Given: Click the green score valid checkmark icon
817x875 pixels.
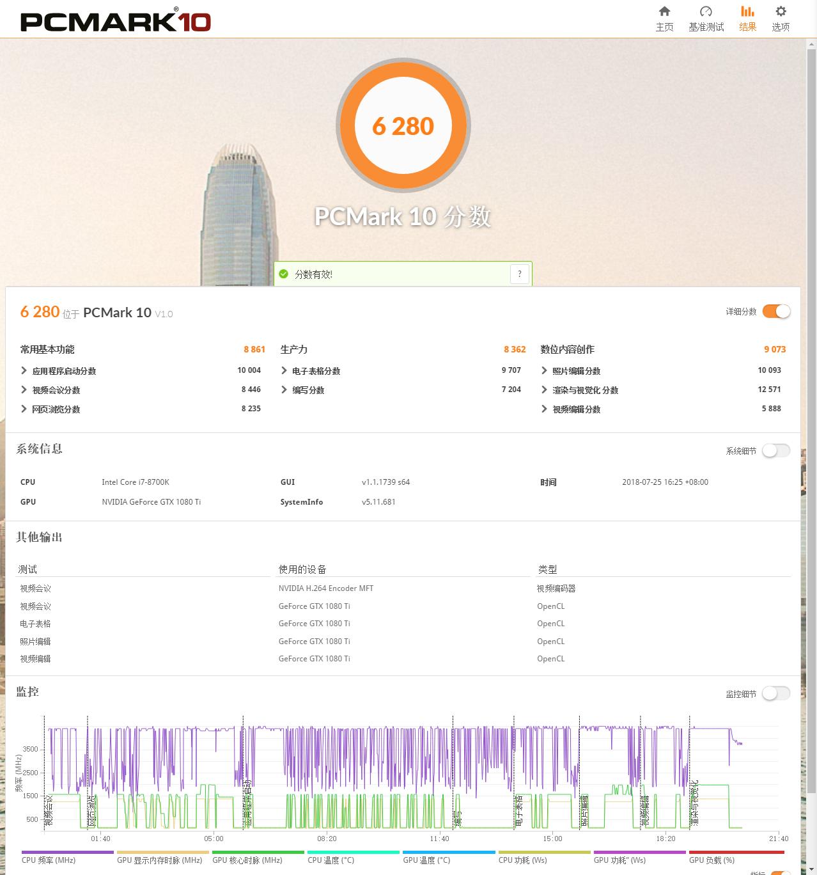Looking at the screenshot, I should point(283,273).
